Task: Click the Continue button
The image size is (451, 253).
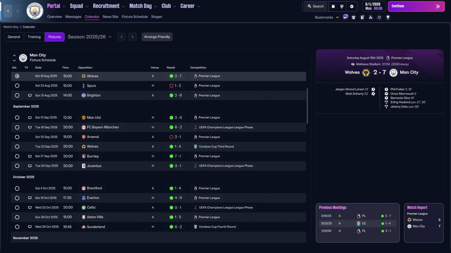Action: coord(416,6)
